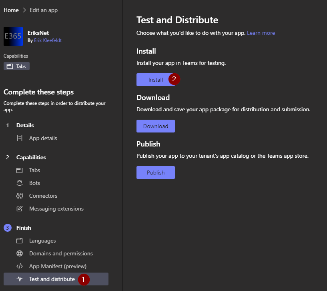Open the App Manifest (preview) step
The image size is (327, 291).
[x=58, y=266]
